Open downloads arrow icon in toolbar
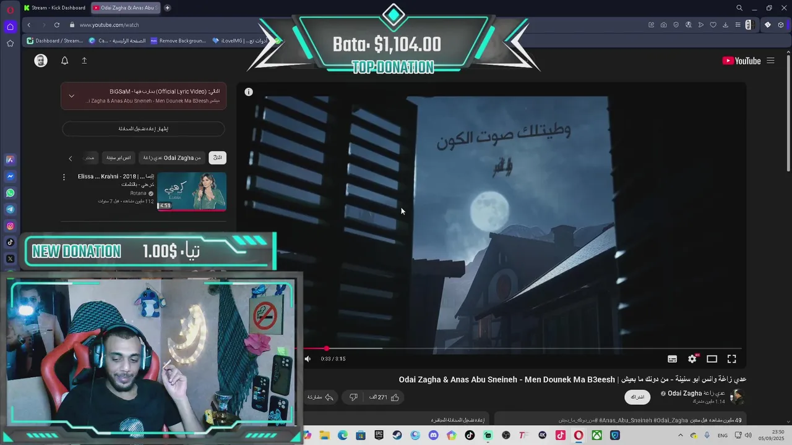The width and height of the screenshot is (792, 445). click(x=725, y=25)
